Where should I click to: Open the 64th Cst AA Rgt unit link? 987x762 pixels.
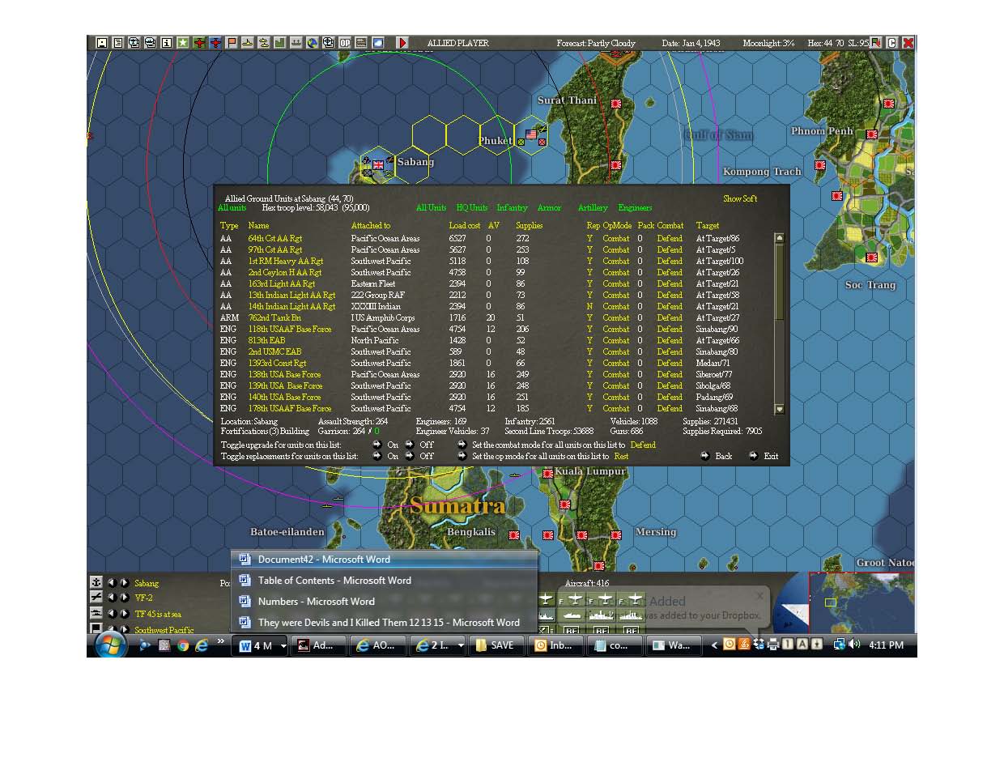[274, 238]
